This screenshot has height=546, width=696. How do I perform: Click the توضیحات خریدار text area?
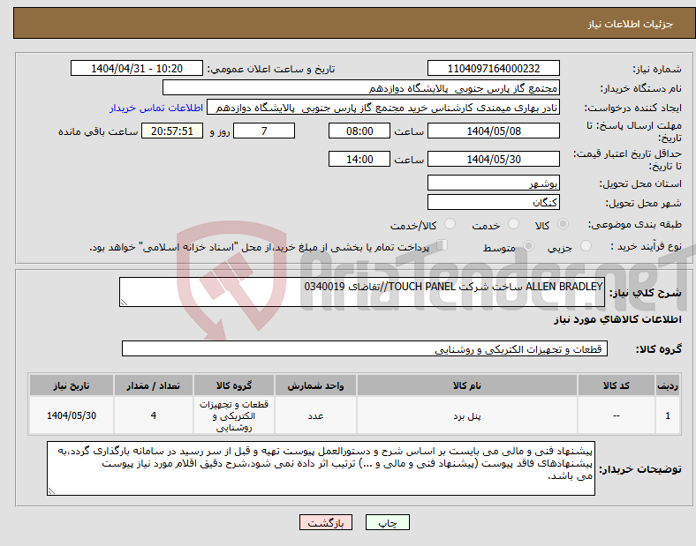321,468
